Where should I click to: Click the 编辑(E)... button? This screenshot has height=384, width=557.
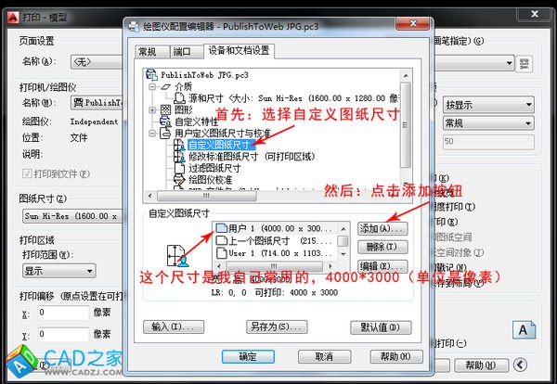point(382,266)
